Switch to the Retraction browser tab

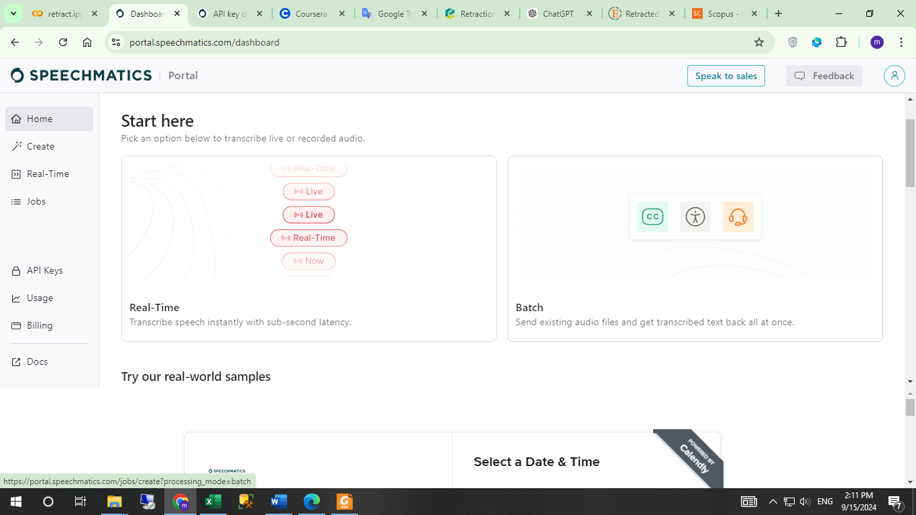477,13
